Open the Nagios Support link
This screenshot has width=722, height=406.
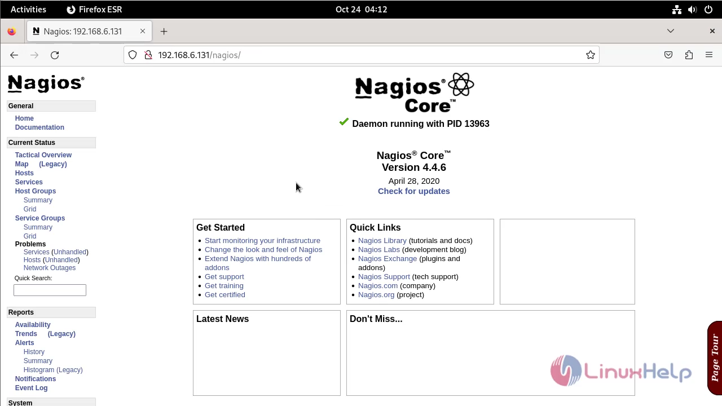click(384, 277)
